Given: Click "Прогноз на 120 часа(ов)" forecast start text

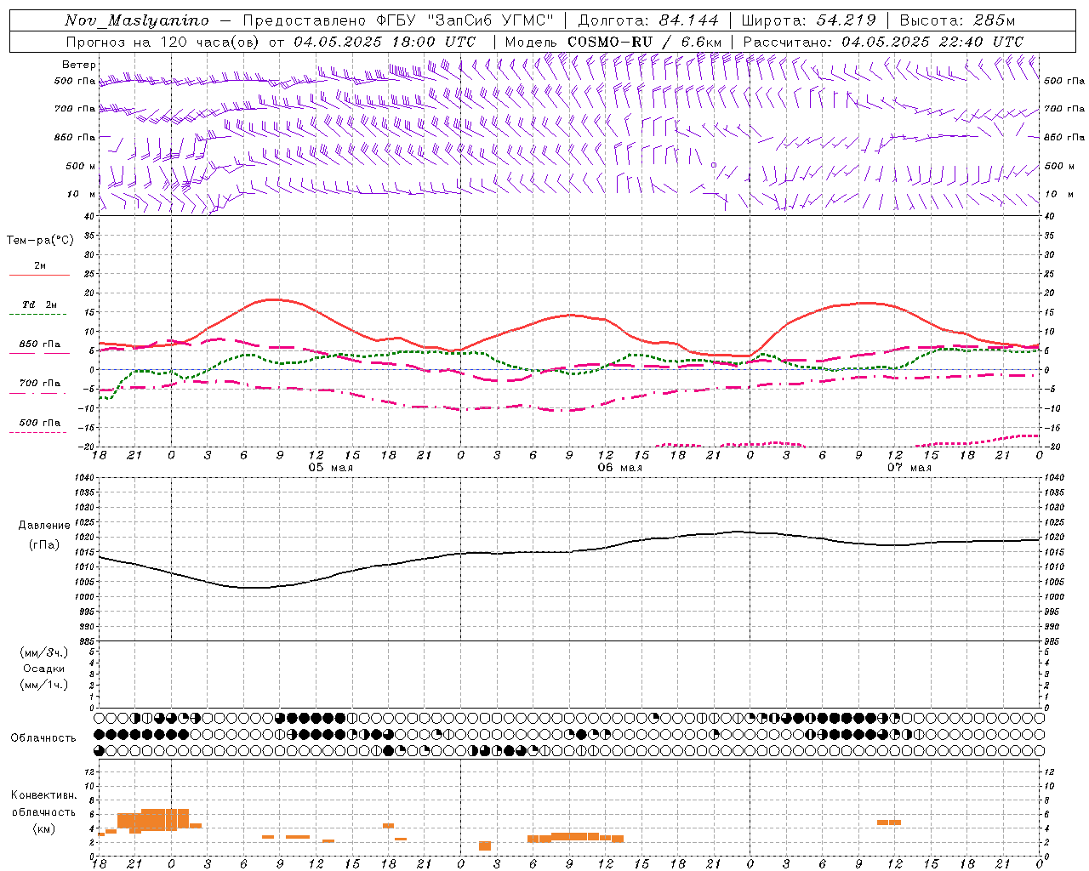Looking at the screenshot, I should [x=271, y=42].
